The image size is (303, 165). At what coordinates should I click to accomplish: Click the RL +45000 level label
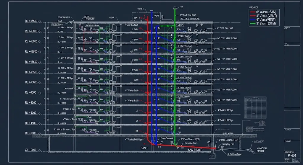pyautogui.click(x=31, y=82)
